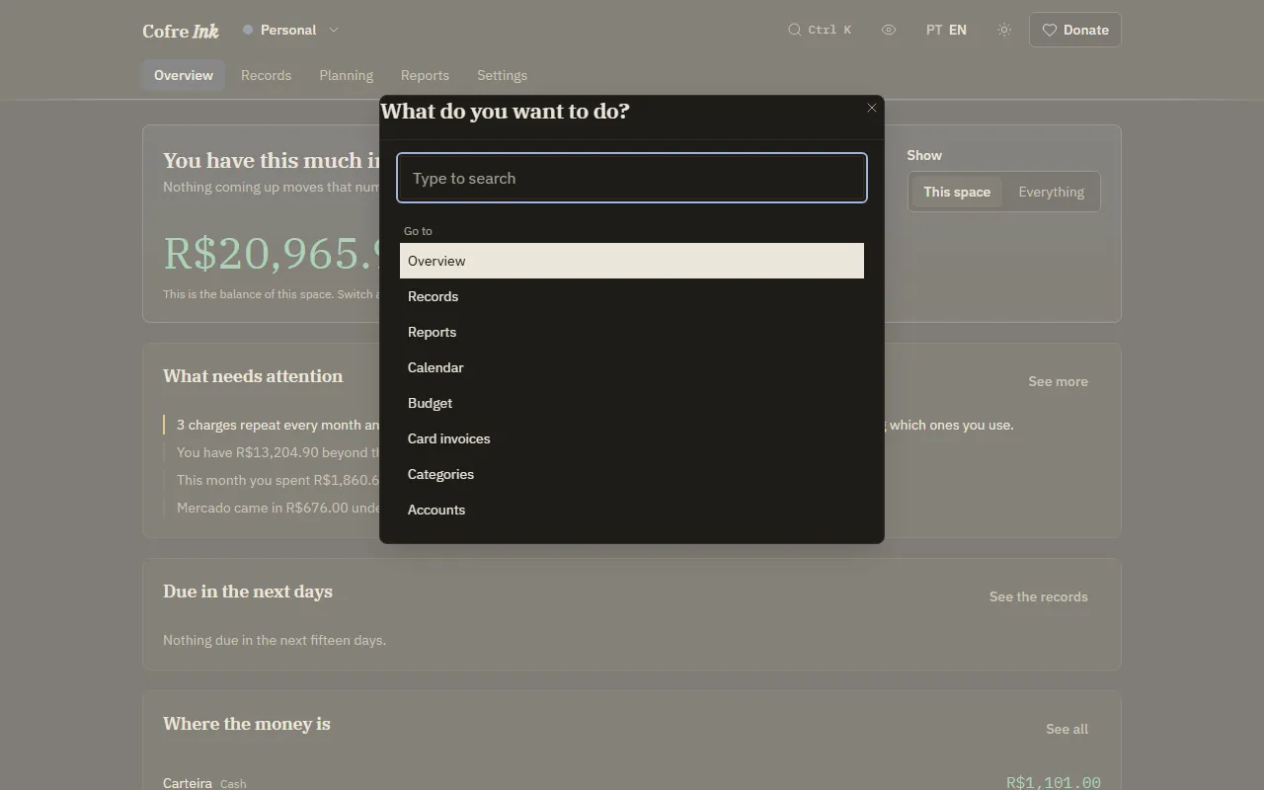Click the See more link
Screen dimensions: 1264x790
point(1058,381)
